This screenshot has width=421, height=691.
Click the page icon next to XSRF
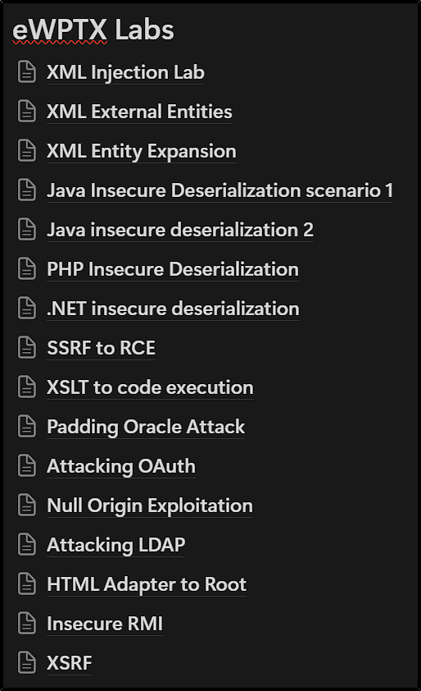[x=27, y=663]
